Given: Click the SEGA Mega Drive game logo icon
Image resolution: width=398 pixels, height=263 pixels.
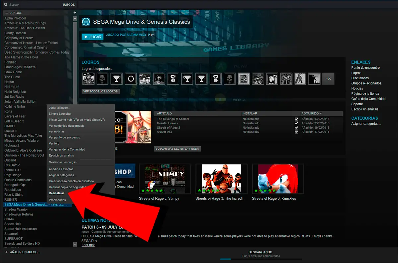Looking at the screenshot, I should pyautogui.click(x=86, y=22).
